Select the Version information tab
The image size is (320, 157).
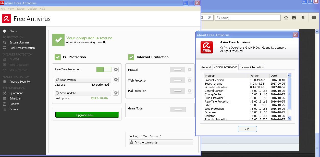pyautogui.click(x=226, y=67)
